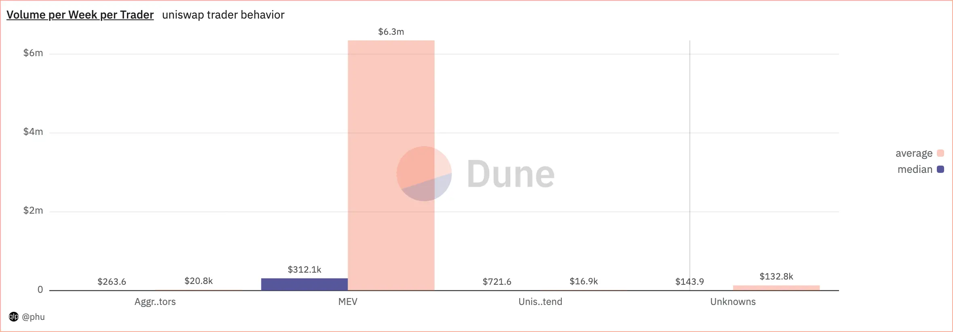Select the Unknowns average bar
953x332 pixels.
click(776, 288)
